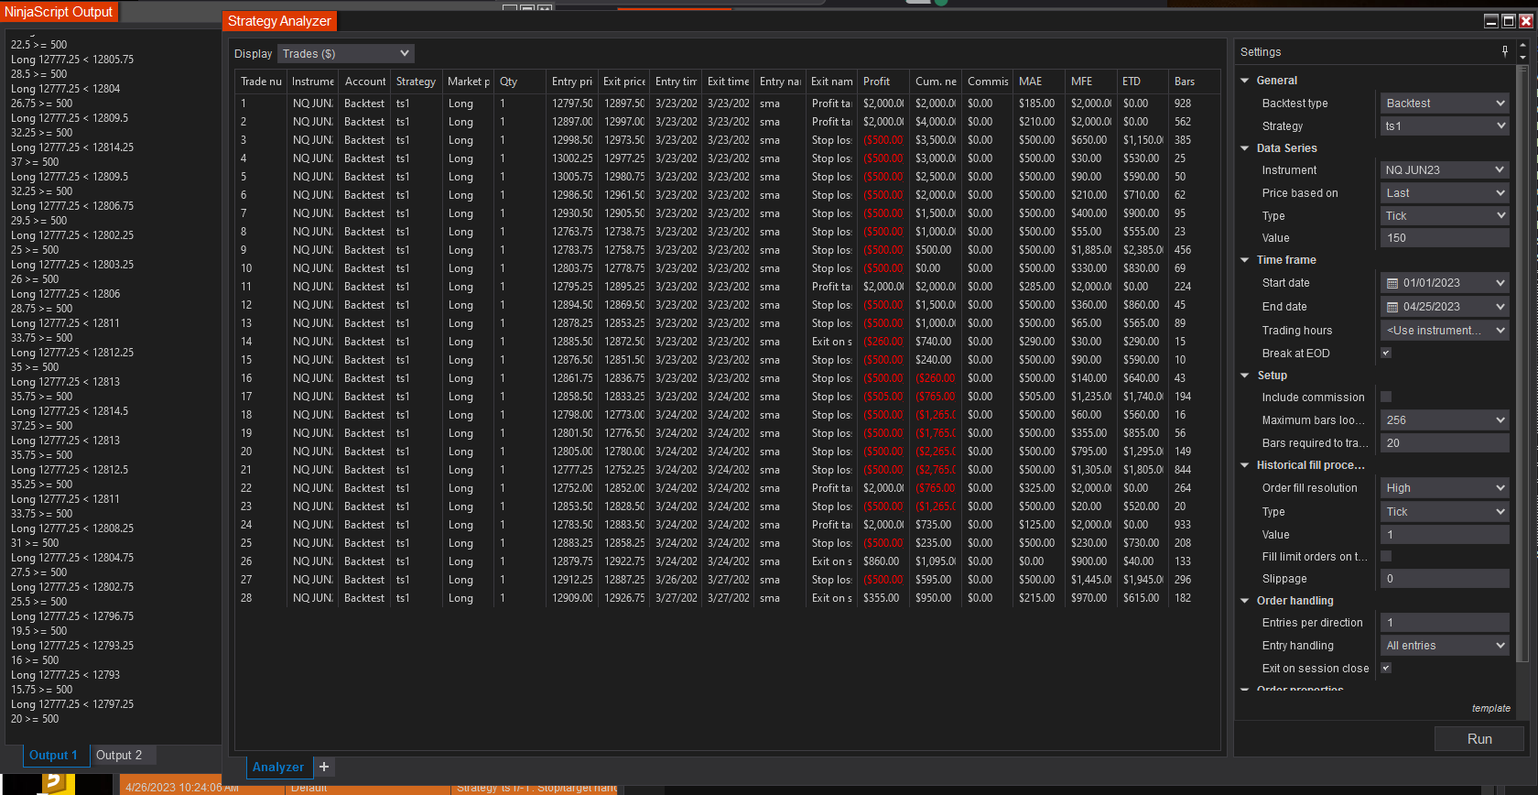Close the Strategy Analyzer window
This screenshot has height=795, width=1538.
click(1526, 21)
